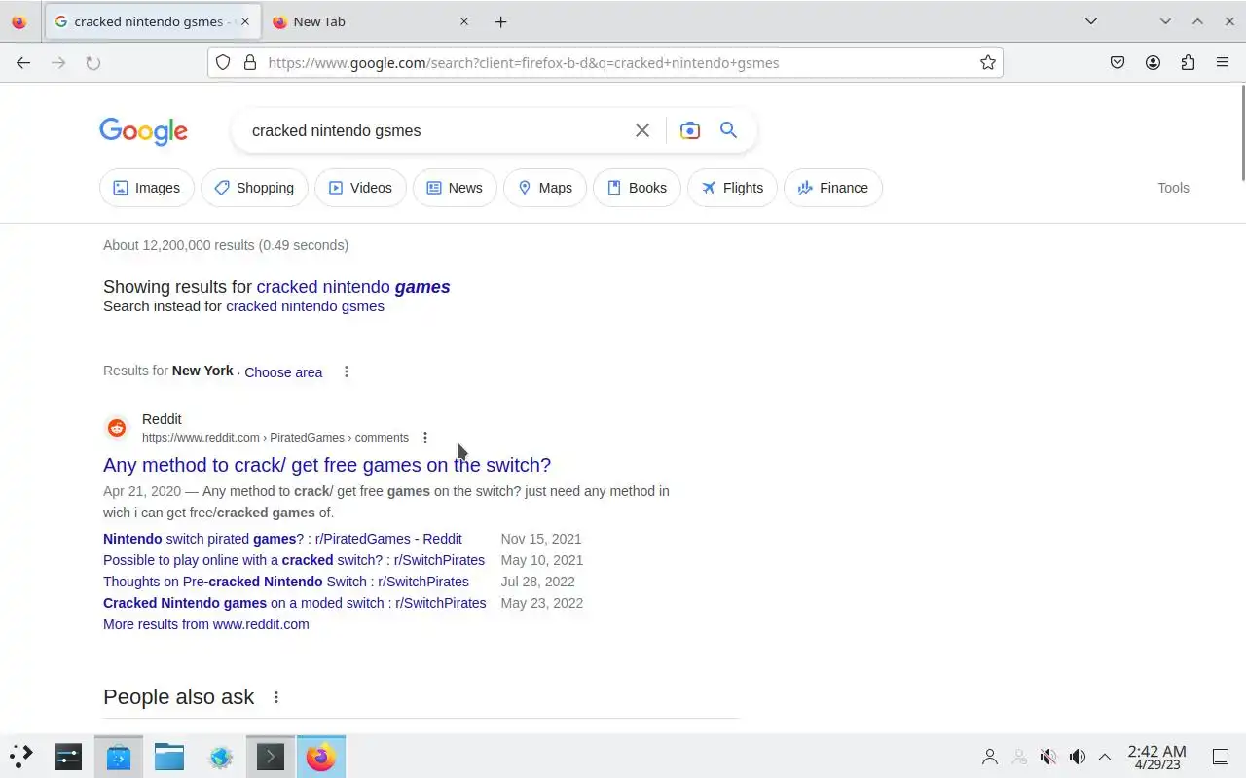The height and width of the screenshot is (778, 1246).
Task: Click the user tray icon
Action: (990, 757)
